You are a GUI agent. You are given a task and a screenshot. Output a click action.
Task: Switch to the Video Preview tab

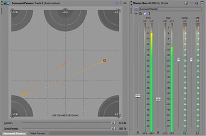pos(38,133)
